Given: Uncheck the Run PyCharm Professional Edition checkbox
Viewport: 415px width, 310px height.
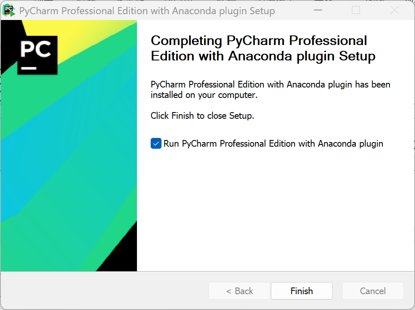Looking at the screenshot, I should click(156, 144).
